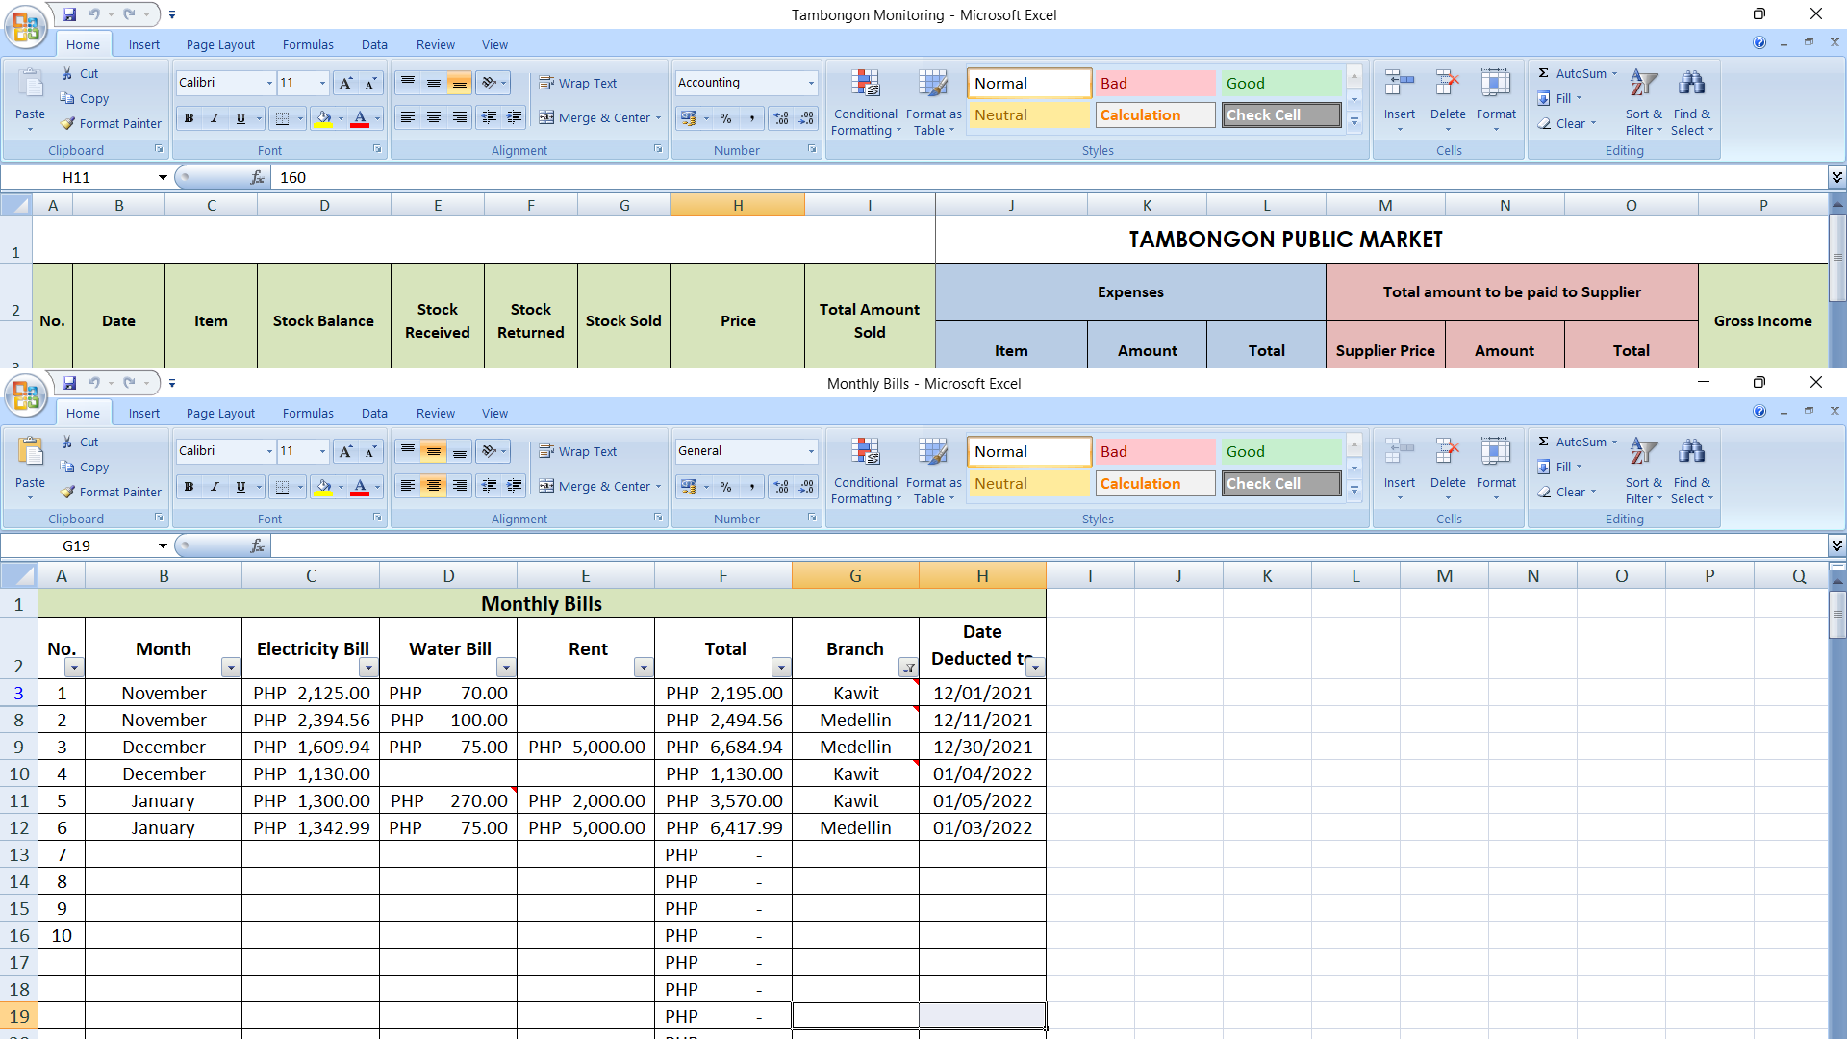Toggle Italic in Tambongon Monitoring Font group
Image resolution: width=1847 pixels, height=1039 pixels.
[215, 118]
